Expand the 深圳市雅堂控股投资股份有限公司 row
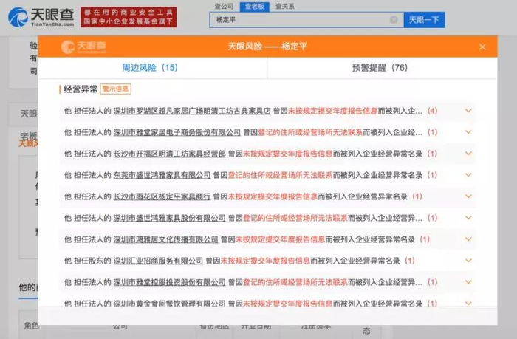 (x=468, y=282)
